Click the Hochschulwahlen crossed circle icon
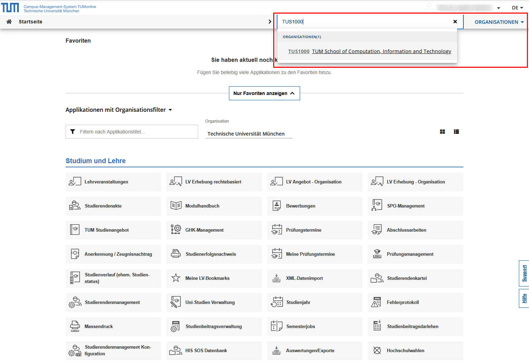Image resolution: width=529 pixels, height=363 pixels. tap(377, 350)
